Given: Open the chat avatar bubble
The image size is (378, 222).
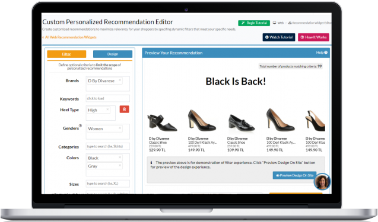Looking at the screenshot, I should coord(322,182).
